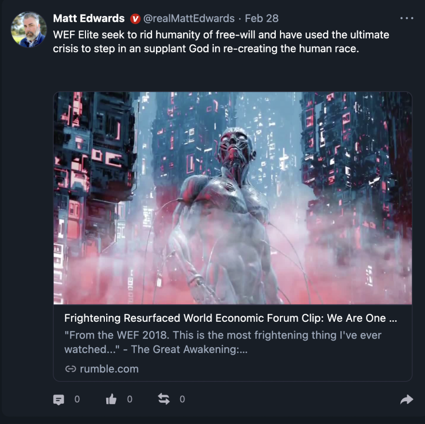The image size is (425, 424).
Task: Open the cyborg video preview image
Action: coord(232,198)
